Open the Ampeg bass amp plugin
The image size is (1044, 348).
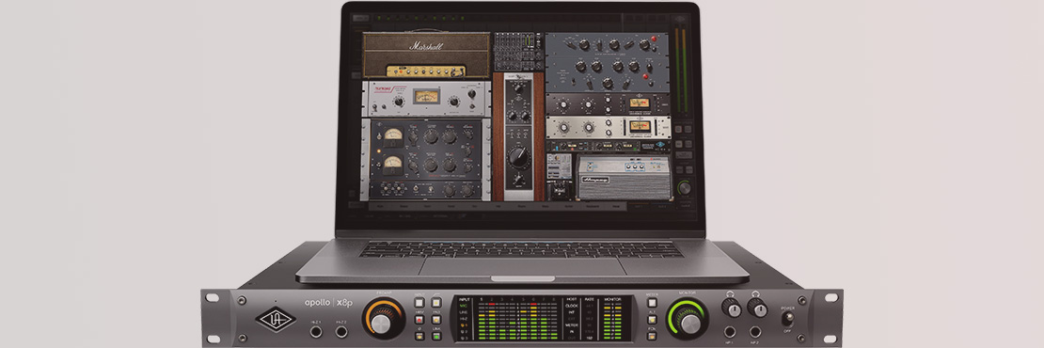[624, 178]
